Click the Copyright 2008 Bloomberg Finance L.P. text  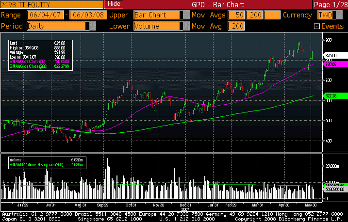pyautogui.click(x=289, y=219)
